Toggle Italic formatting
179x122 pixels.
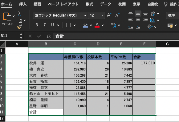pyautogui.click(x=45, y=25)
